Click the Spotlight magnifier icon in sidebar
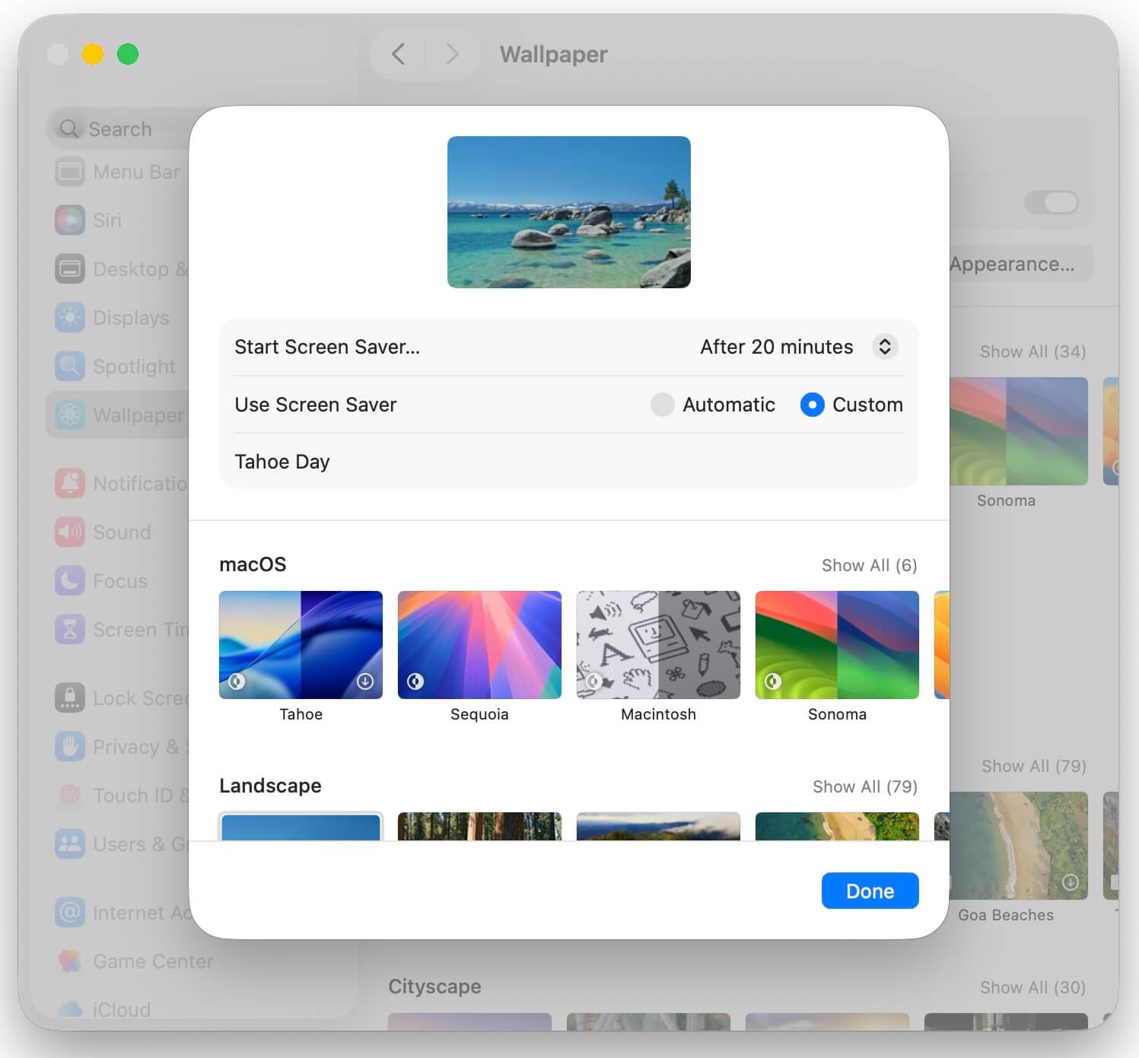Viewport: 1139px width, 1058px height. point(70,367)
